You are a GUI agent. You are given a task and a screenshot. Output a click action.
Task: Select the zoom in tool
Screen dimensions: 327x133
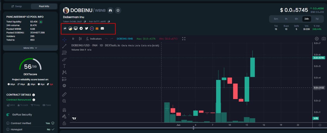point(64,101)
